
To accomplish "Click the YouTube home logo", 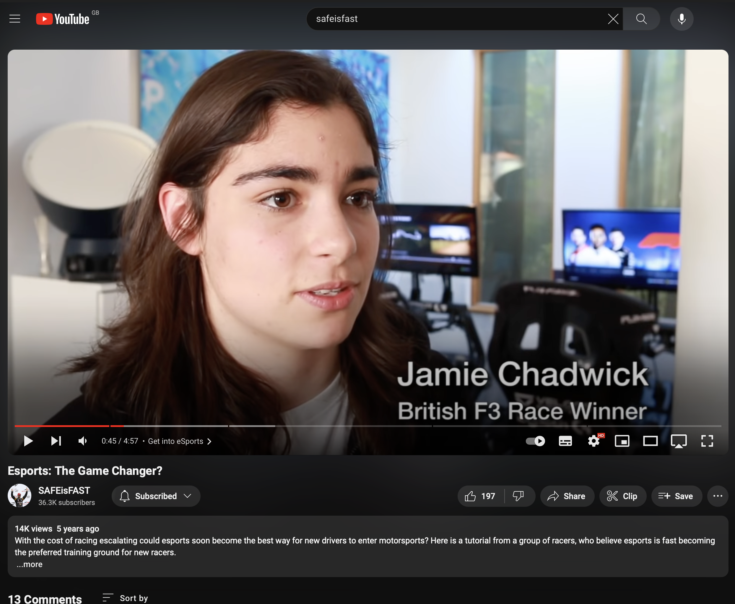I will click(x=63, y=19).
